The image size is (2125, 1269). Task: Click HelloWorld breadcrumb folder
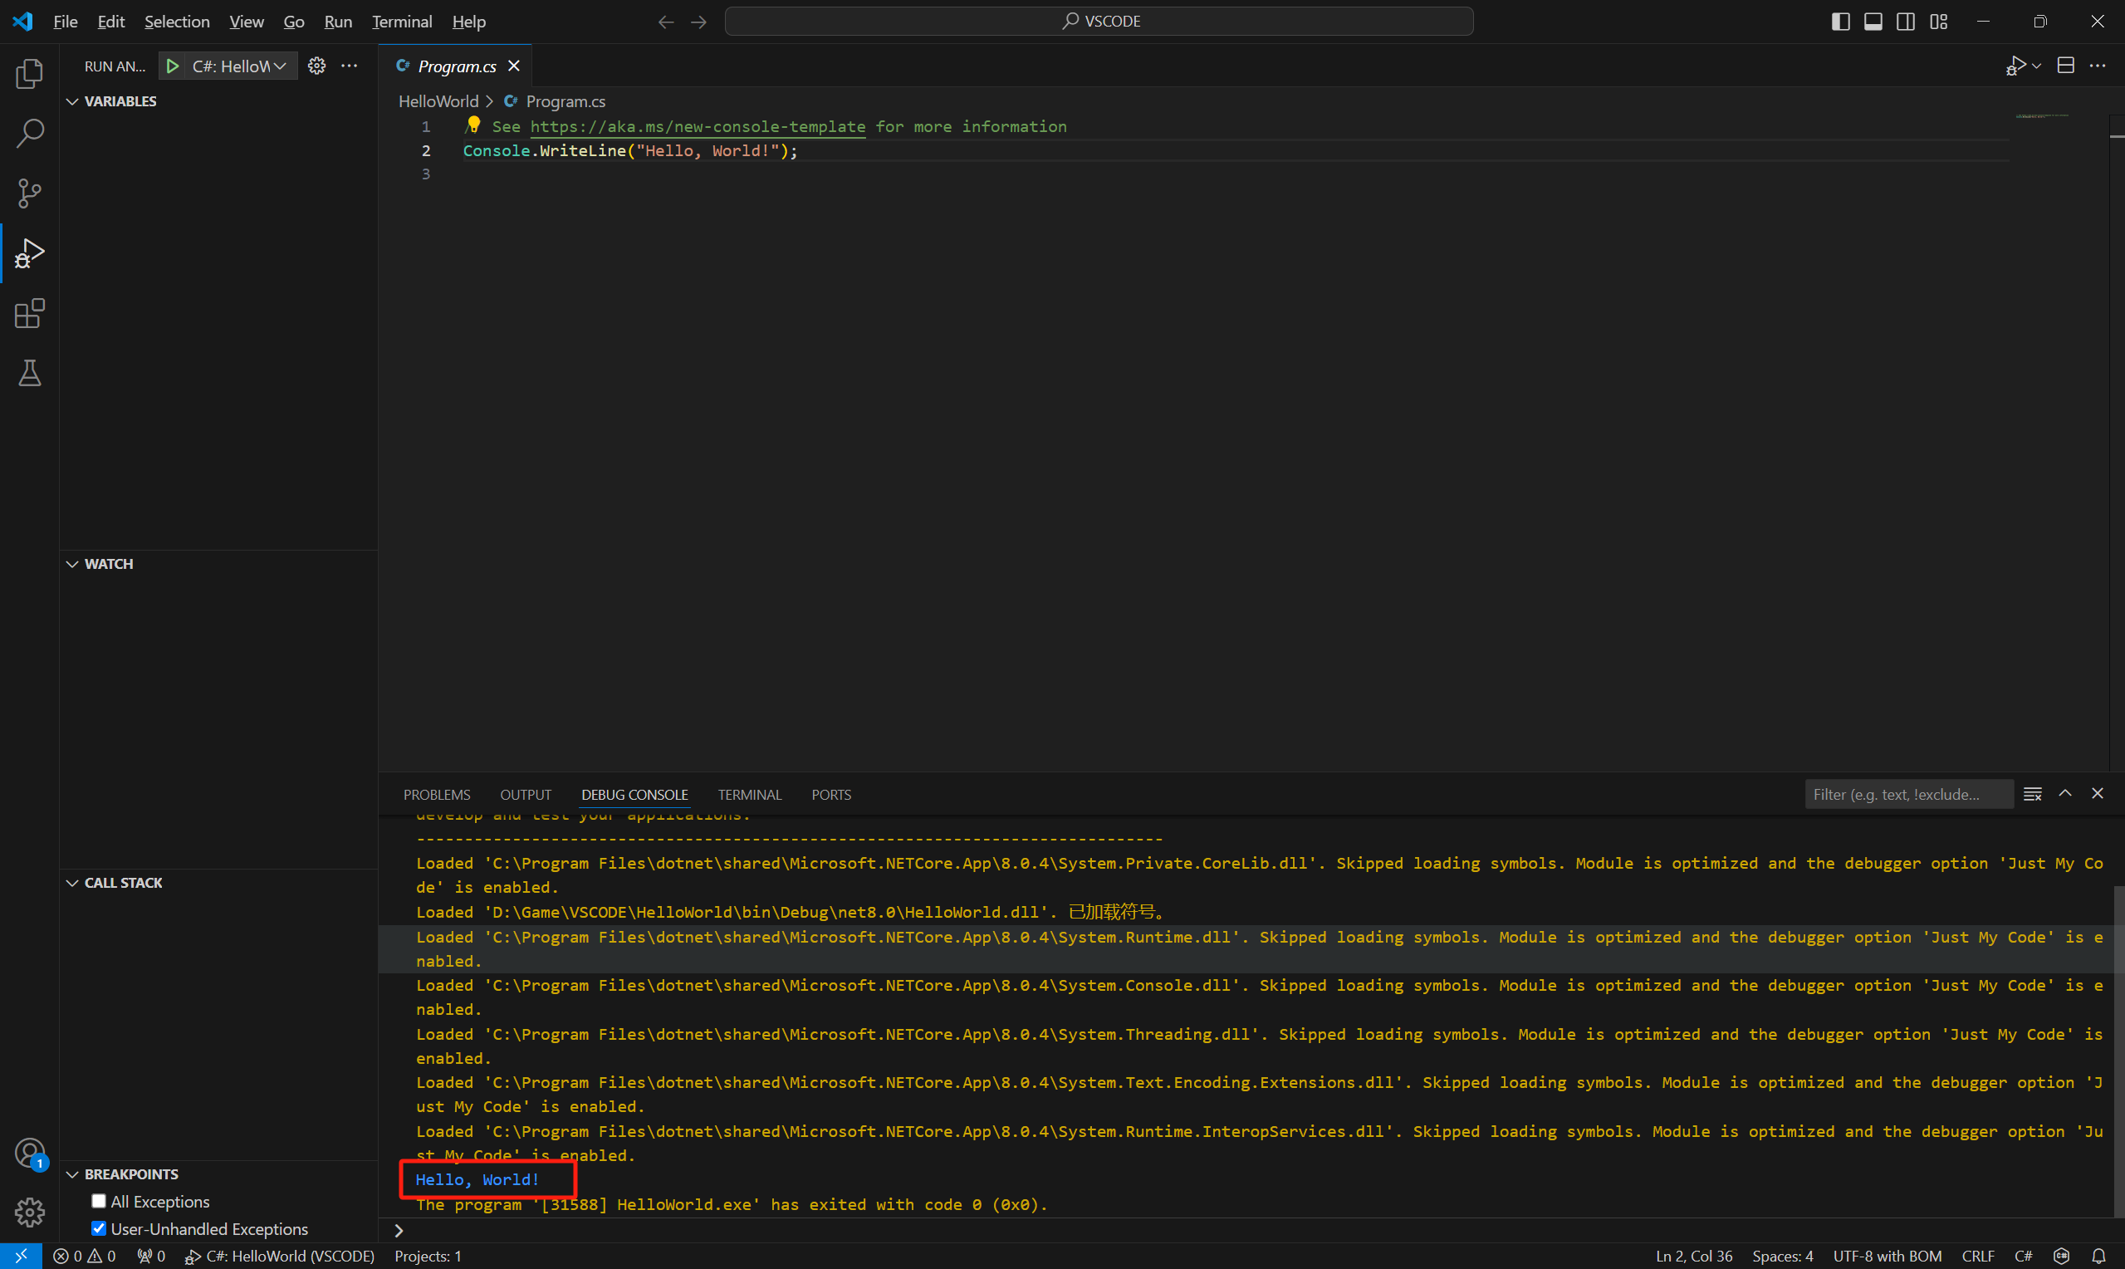click(x=438, y=100)
